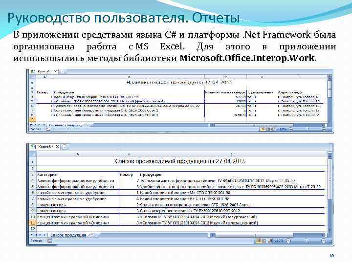Click scroll-down arrow in lower spreadsheet
352x264 pixels.
tap(330, 230)
